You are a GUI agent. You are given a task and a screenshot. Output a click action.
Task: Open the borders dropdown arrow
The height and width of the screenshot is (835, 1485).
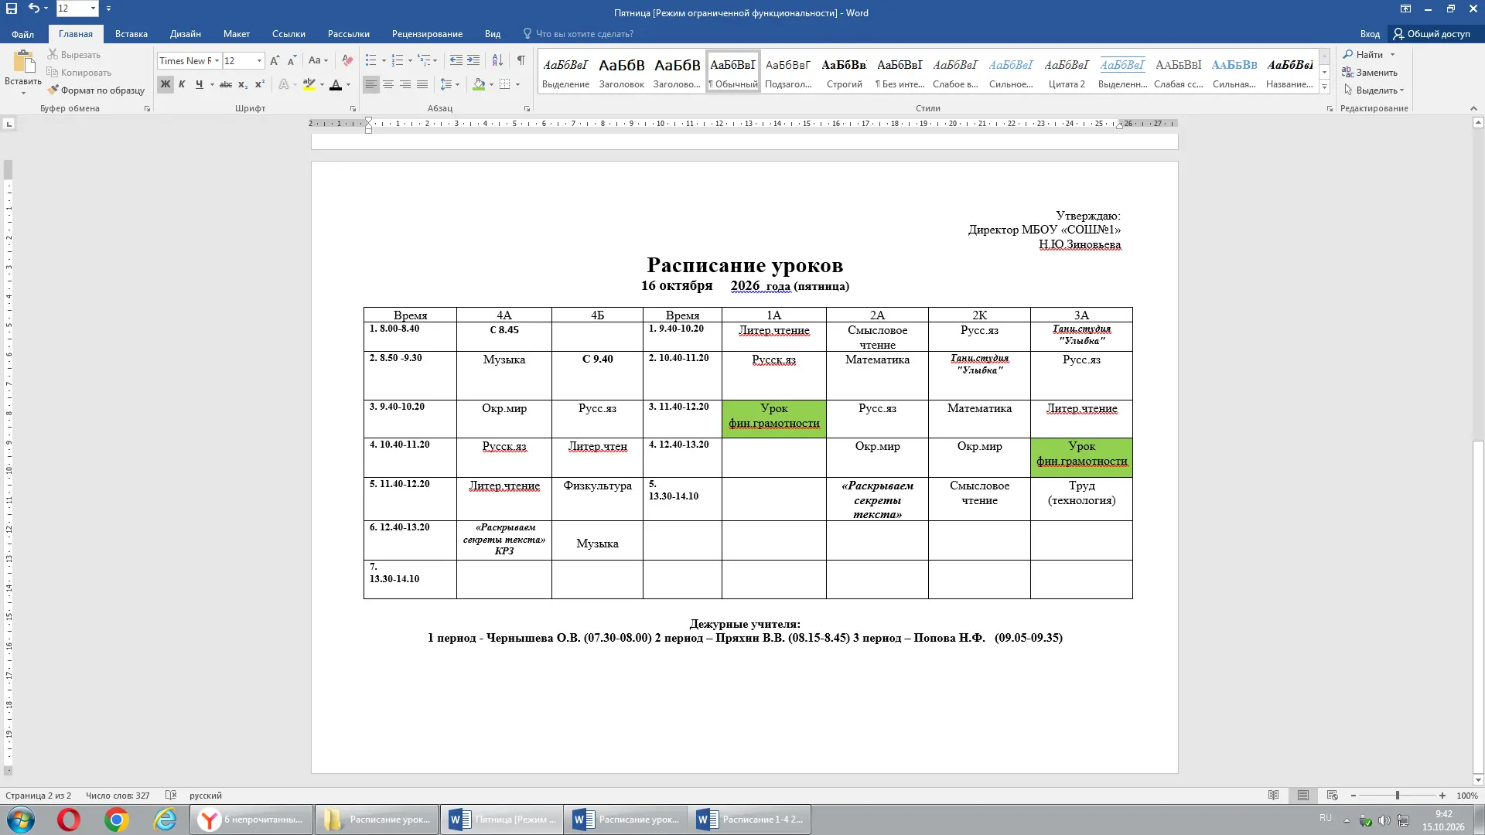tap(517, 84)
